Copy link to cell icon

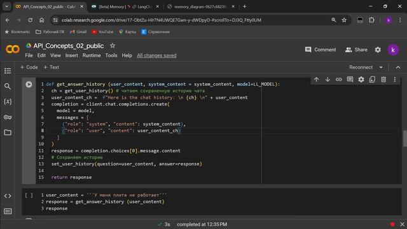pos(339,80)
